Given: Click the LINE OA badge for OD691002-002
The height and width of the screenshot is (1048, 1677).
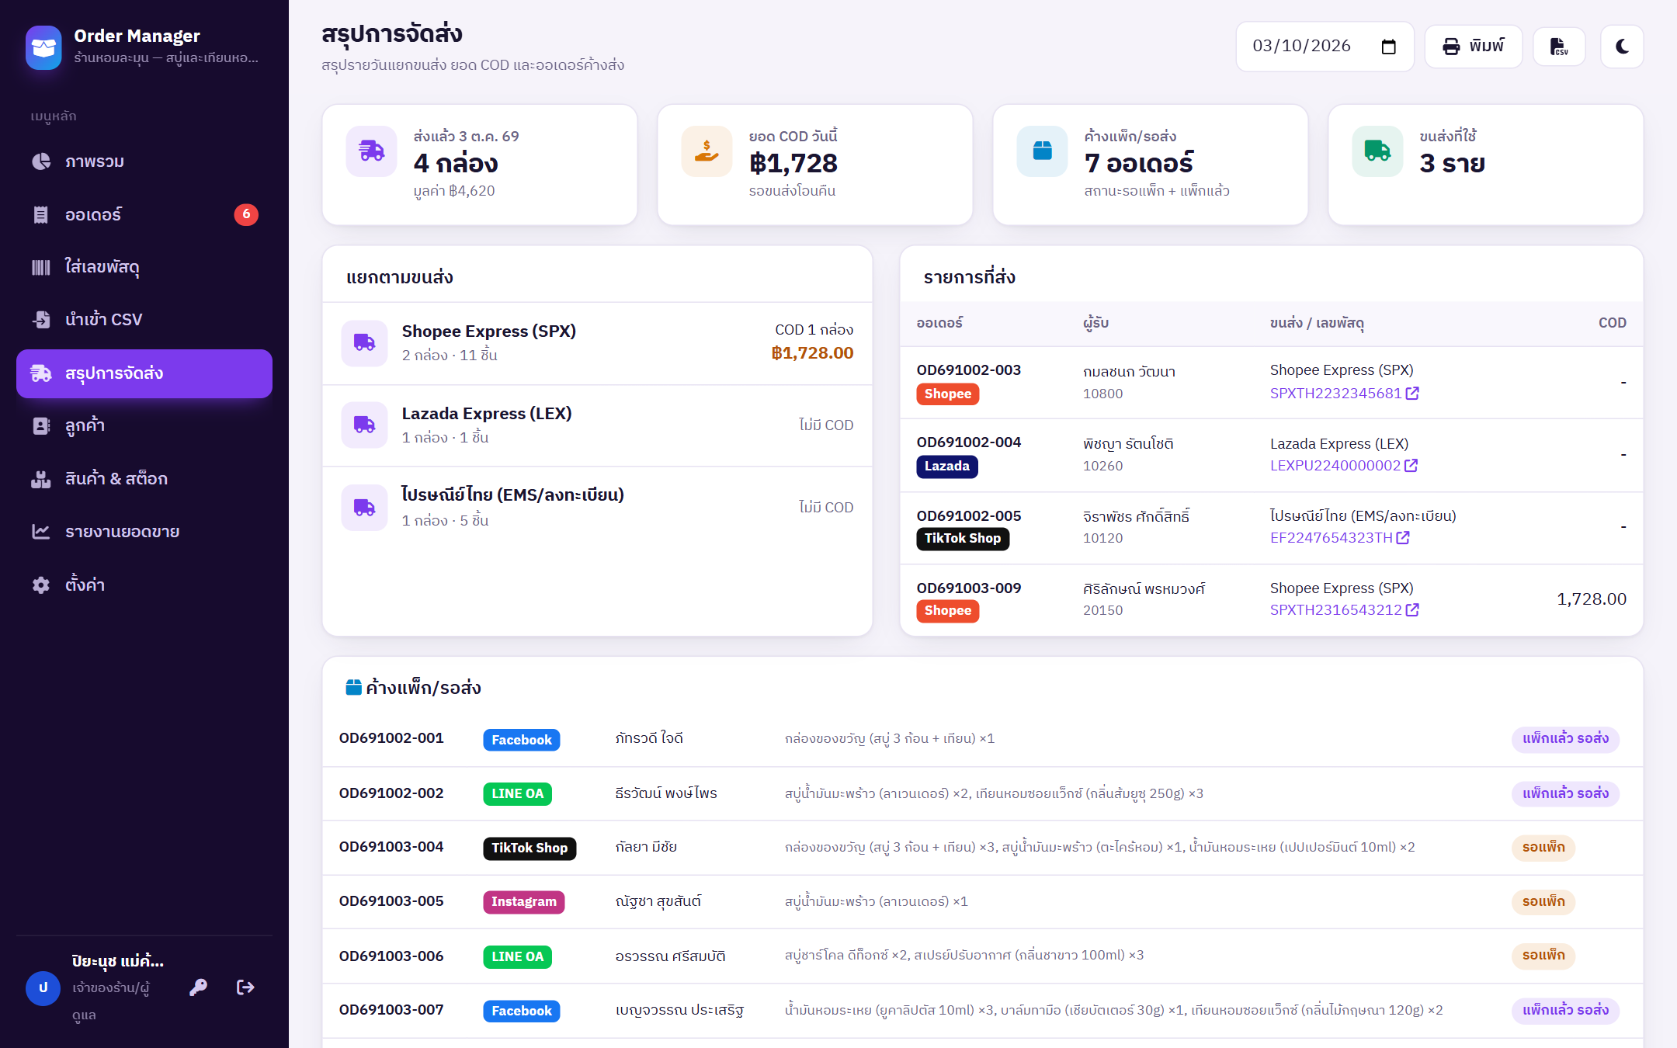Looking at the screenshot, I should pos(517,794).
